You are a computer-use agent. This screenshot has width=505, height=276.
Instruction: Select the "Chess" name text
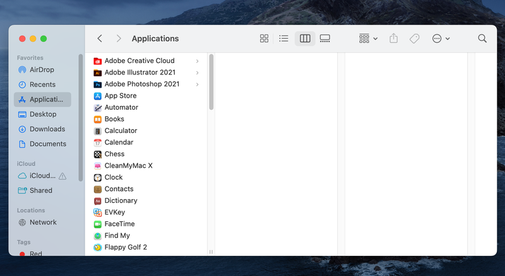pyautogui.click(x=114, y=154)
